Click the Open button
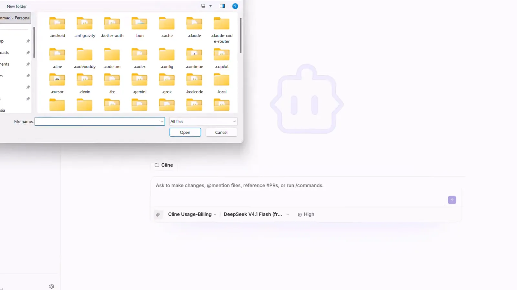This screenshot has height=290, width=517. click(x=185, y=132)
